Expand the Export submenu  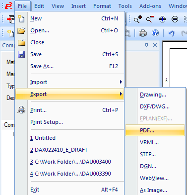pyautogui.click(x=69, y=94)
